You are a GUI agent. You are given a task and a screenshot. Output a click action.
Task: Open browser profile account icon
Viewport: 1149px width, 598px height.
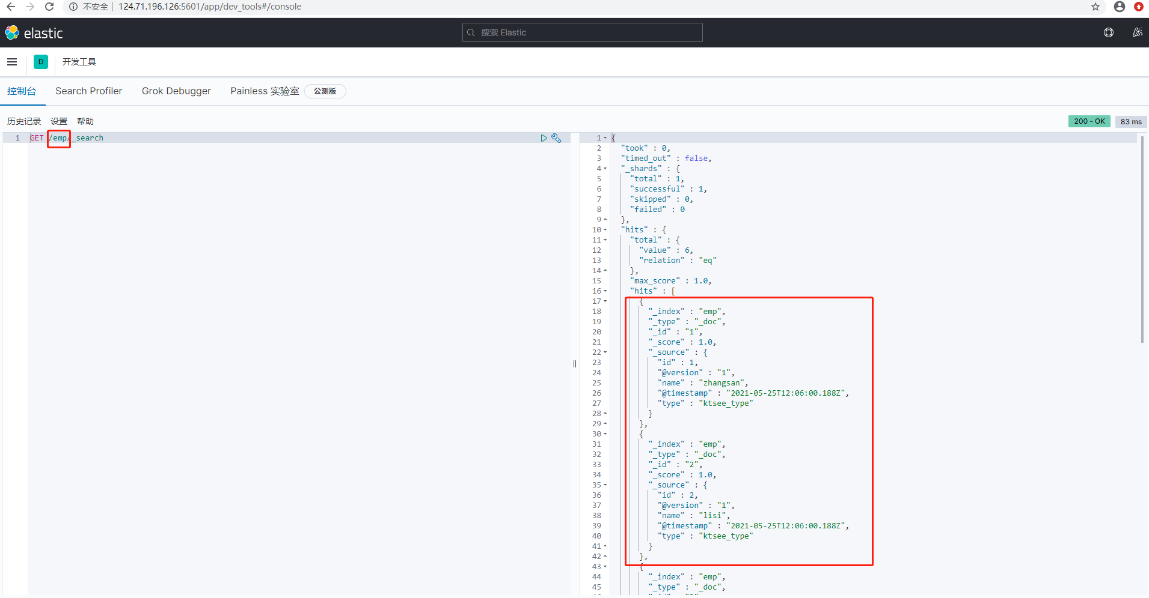click(1119, 7)
